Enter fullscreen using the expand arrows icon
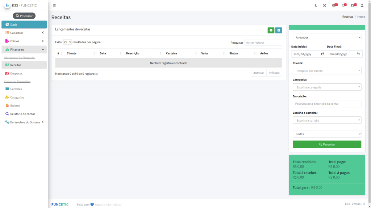The height and width of the screenshot is (208, 371). point(325,5)
